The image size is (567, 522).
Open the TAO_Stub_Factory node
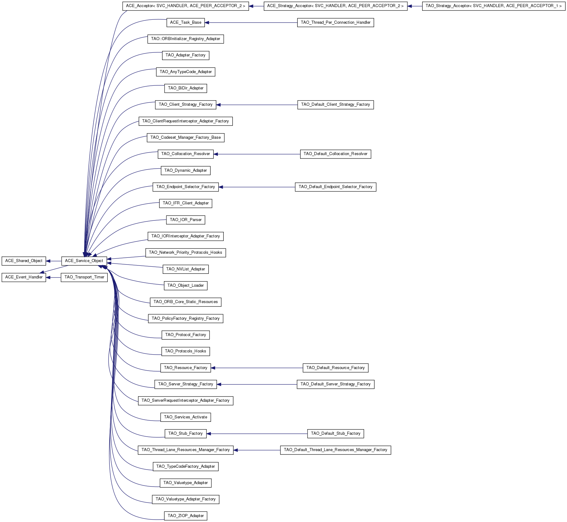pos(186,434)
